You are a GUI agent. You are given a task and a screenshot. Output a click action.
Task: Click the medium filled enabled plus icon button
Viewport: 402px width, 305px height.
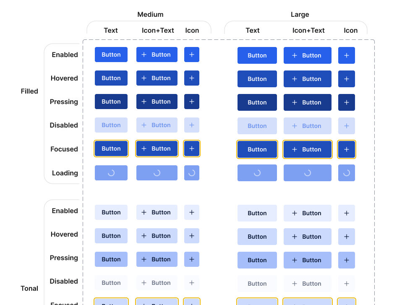coord(191,55)
